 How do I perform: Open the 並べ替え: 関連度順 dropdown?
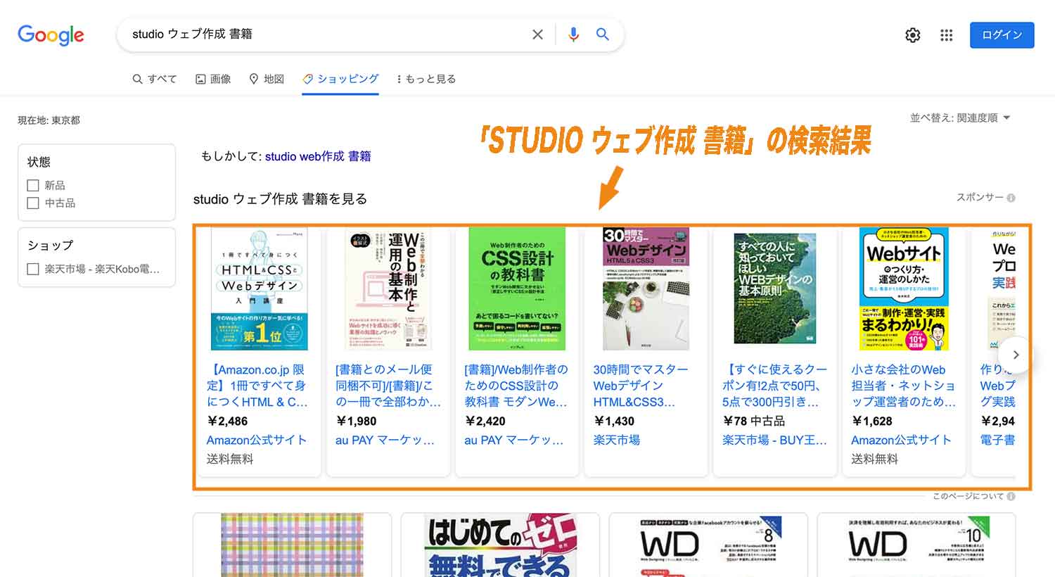[x=960, y=118]
